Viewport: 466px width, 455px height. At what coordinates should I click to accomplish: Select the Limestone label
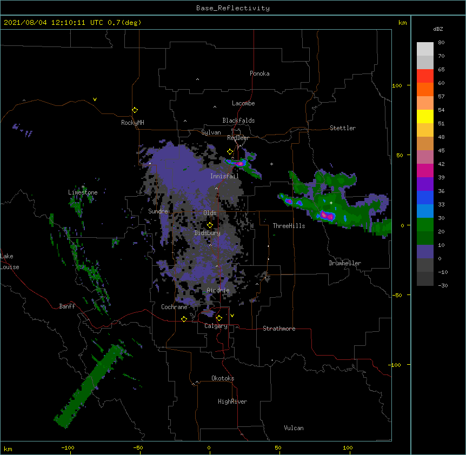tap(83, 192)
